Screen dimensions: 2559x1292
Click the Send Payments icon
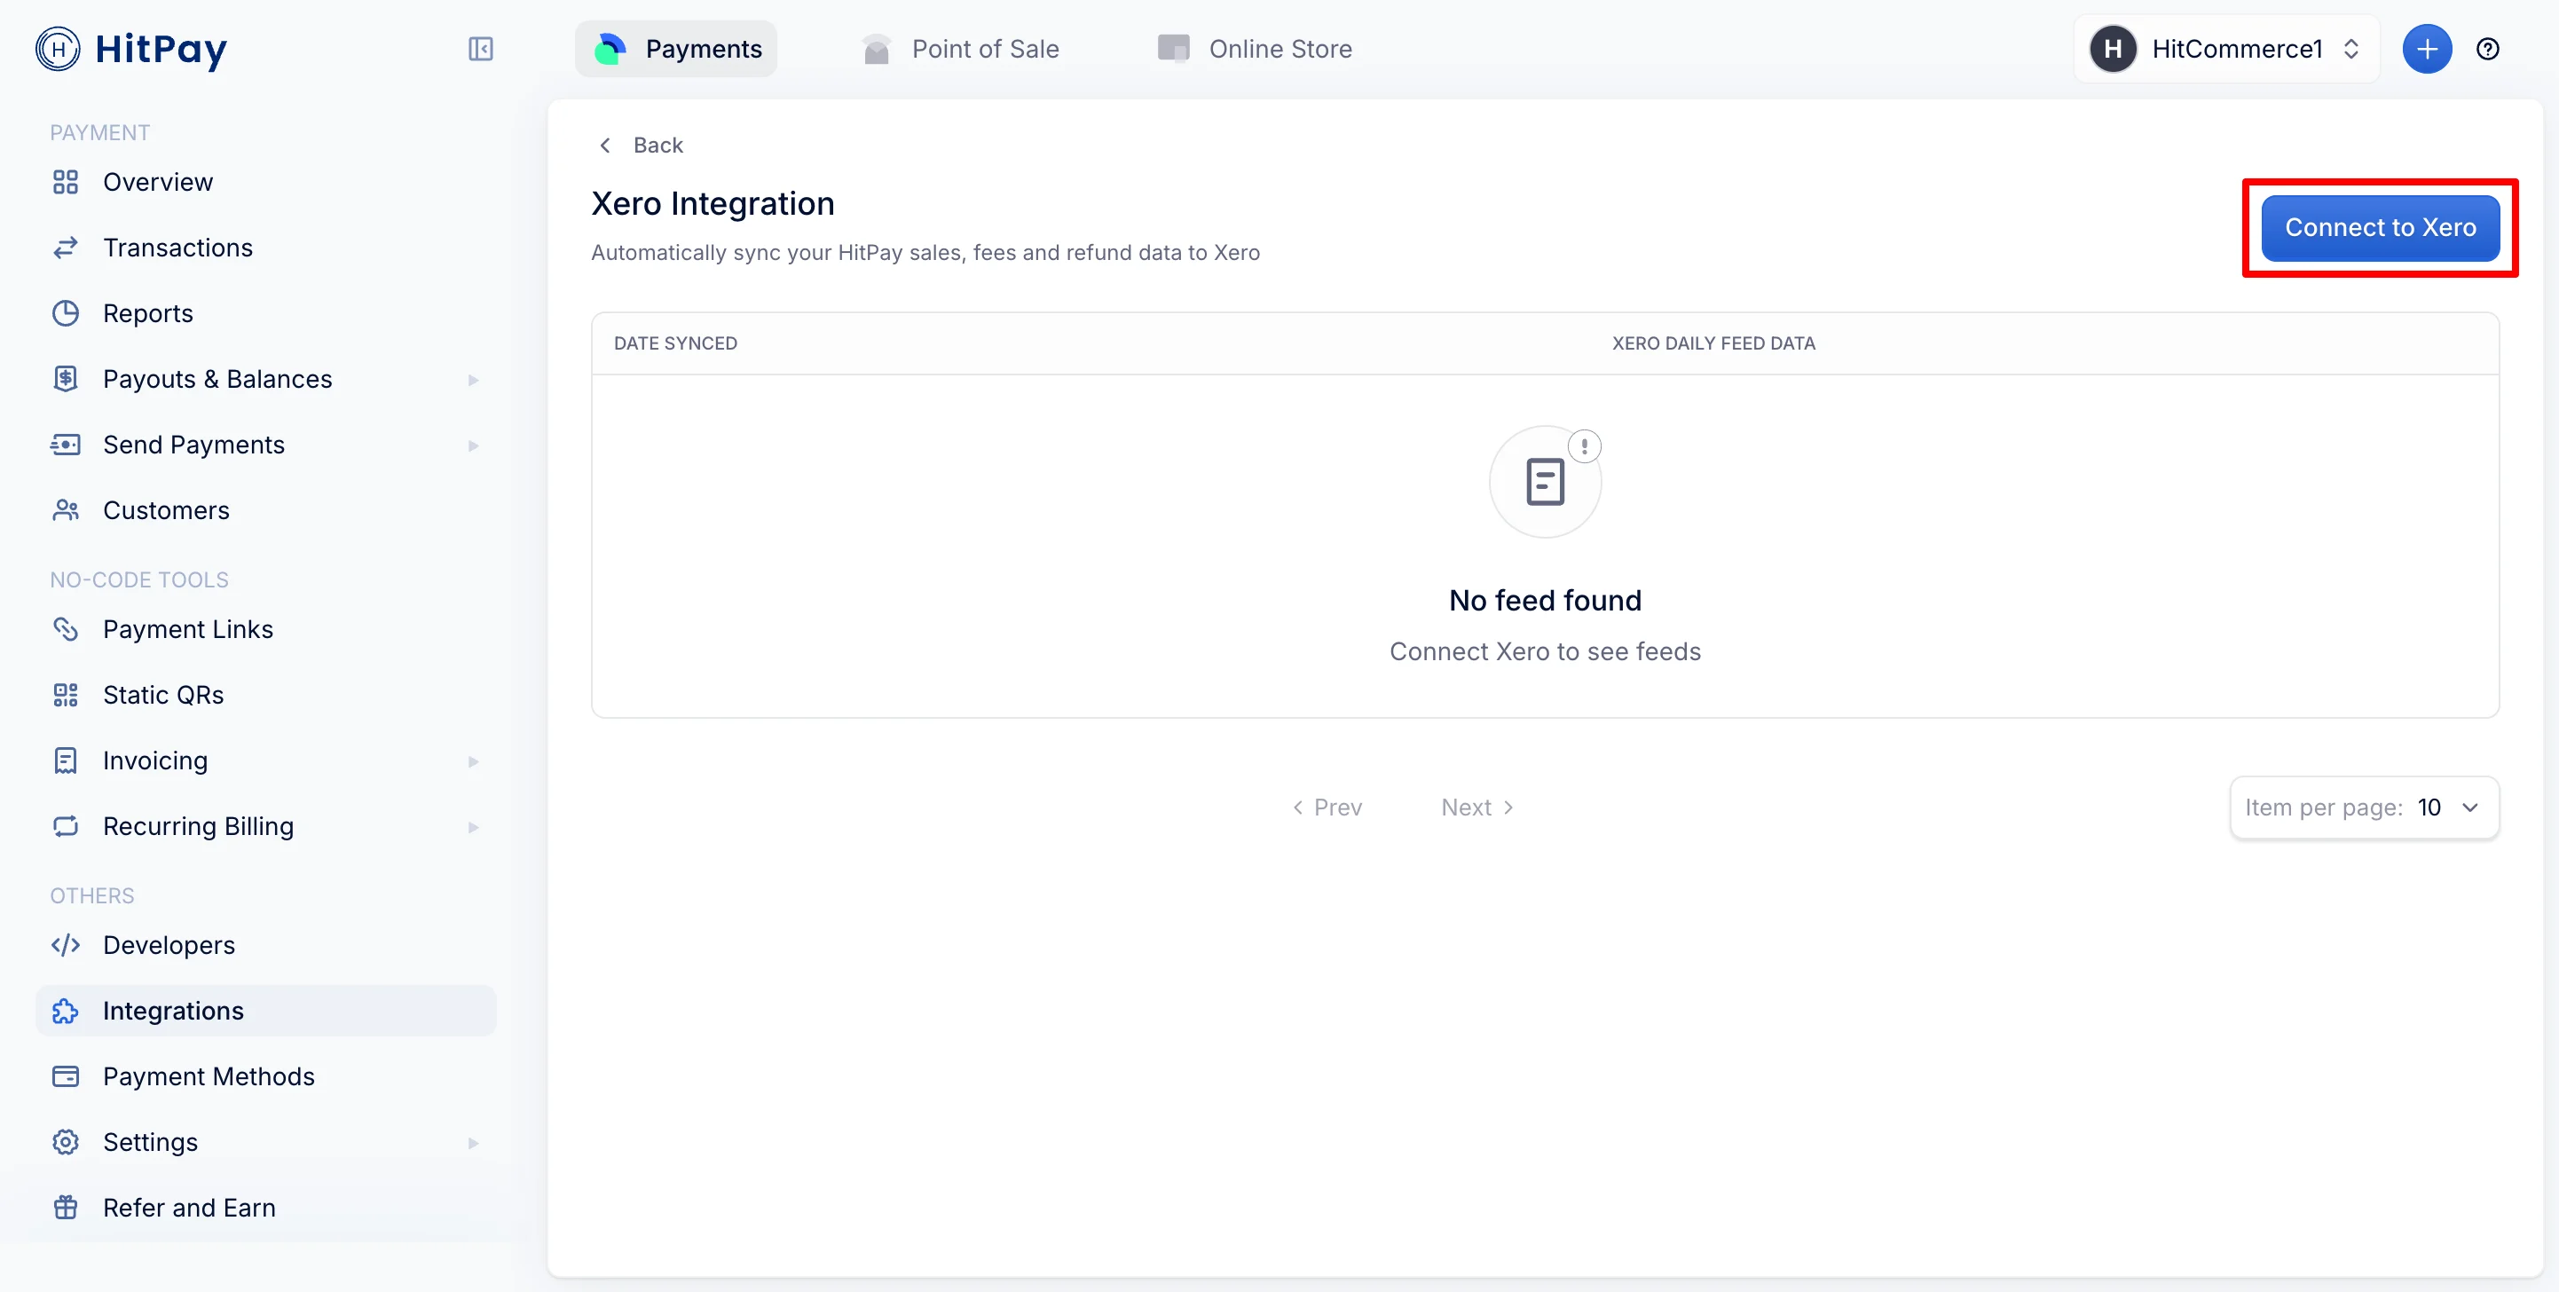66,444
